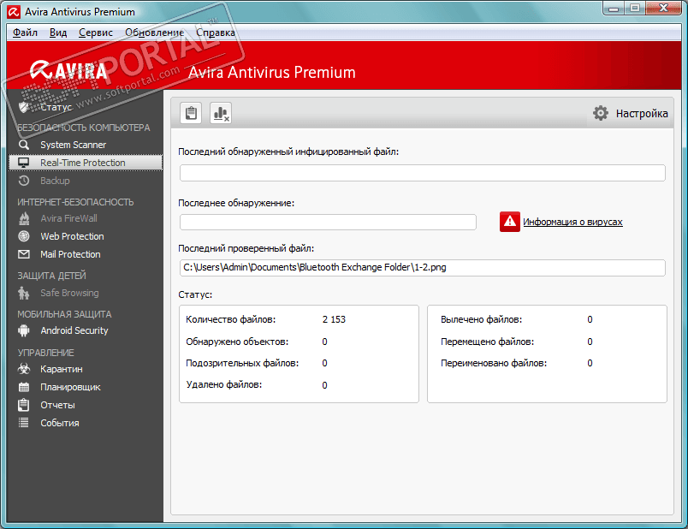This screenshot has width=688, height=529.
Task: Click Перемещено файлов label
Action: click(x=488, y=342)
